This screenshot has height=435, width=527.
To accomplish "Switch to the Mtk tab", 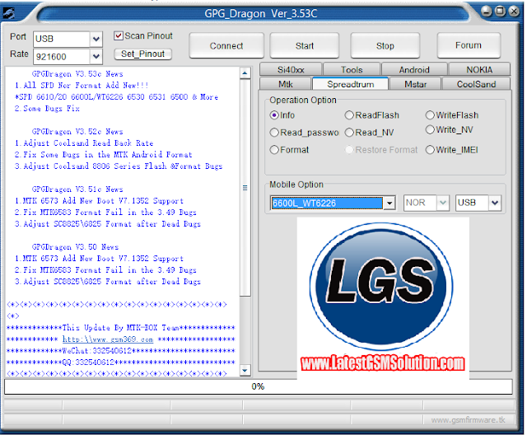I will (x=286, y=84).
